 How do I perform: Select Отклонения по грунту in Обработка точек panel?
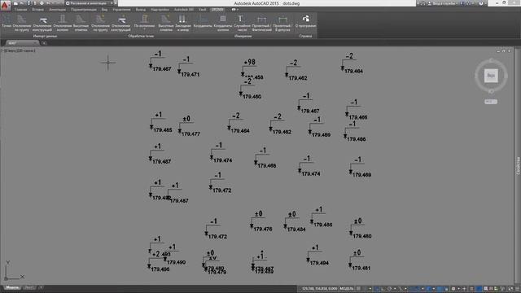(100, 23)
